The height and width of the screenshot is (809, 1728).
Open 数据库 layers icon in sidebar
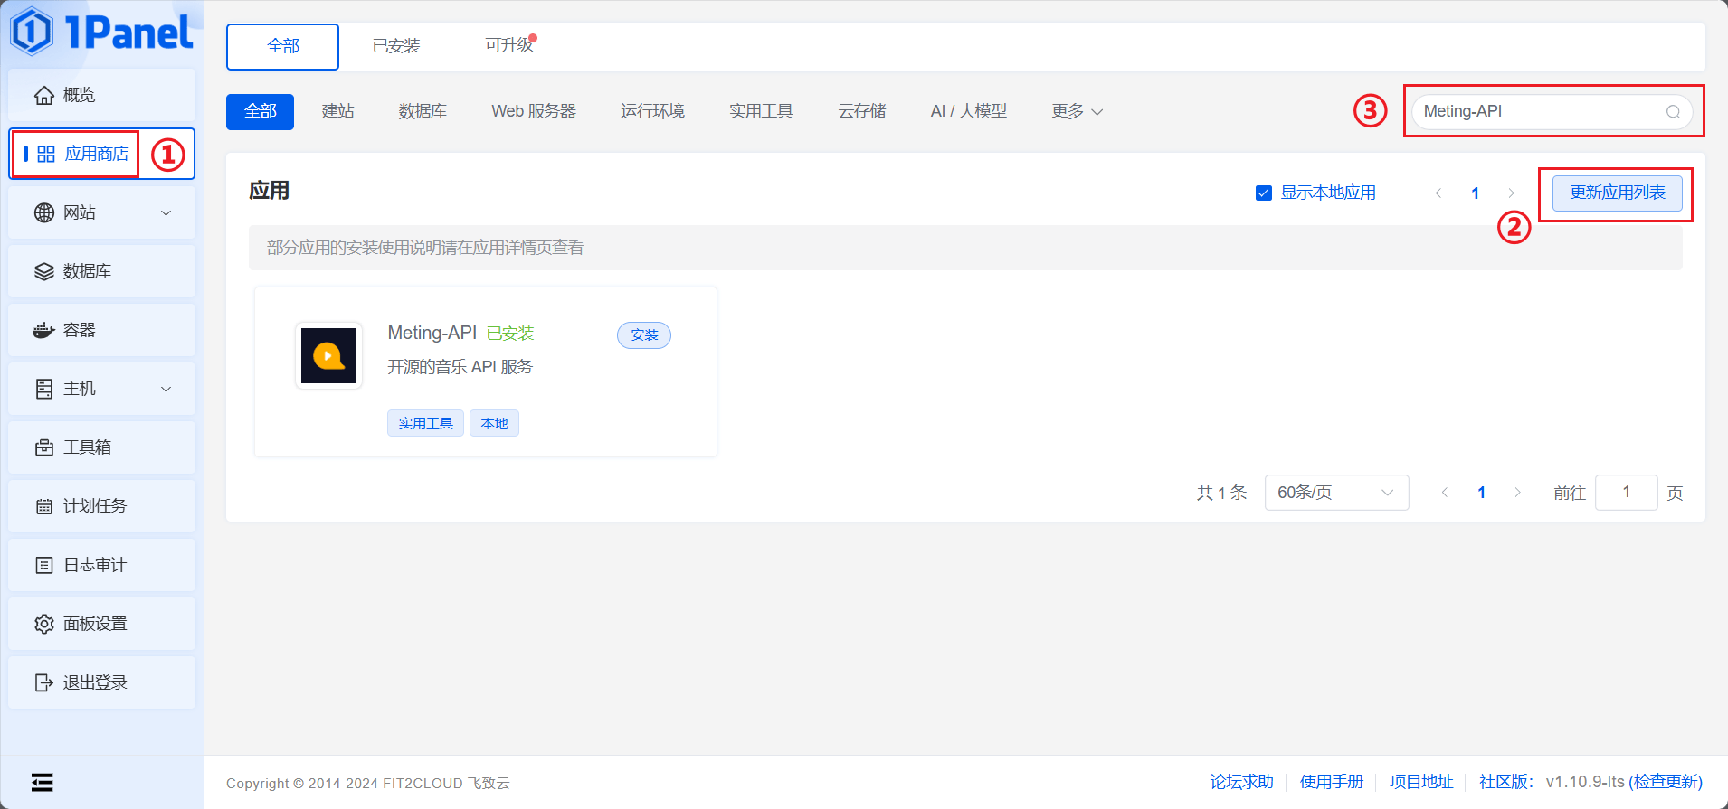[43, 271]
